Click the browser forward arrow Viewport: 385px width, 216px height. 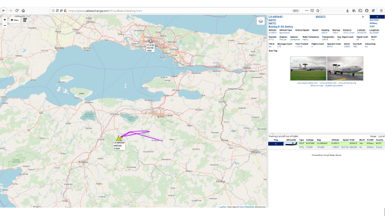[x=10, y=11]
